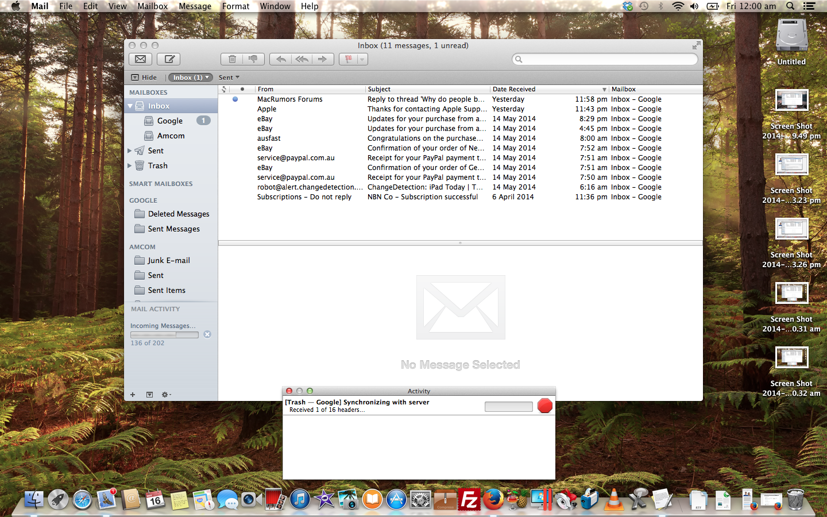Open the Help menu
827x517 pixels.
pyautogui.click(x=310, y=6)
